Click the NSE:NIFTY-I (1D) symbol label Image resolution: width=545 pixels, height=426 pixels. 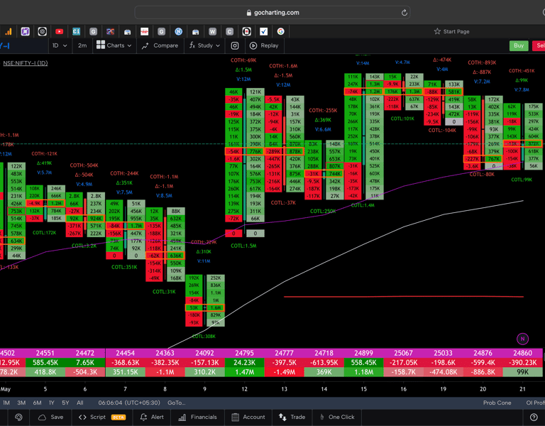click(x=26, y=63)
